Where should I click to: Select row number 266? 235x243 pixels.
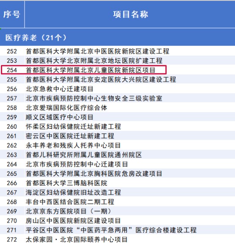(x=12, y=183)
